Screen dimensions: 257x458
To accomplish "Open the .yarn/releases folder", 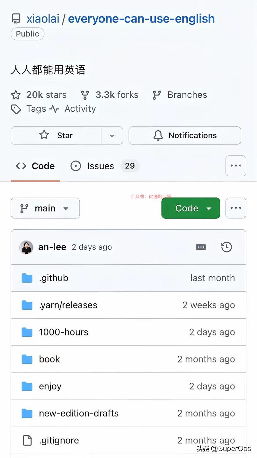I will pos(68,305).
